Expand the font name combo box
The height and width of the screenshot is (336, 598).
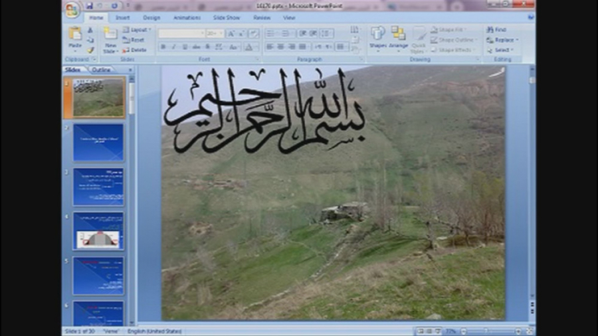(x=201, y=33)
